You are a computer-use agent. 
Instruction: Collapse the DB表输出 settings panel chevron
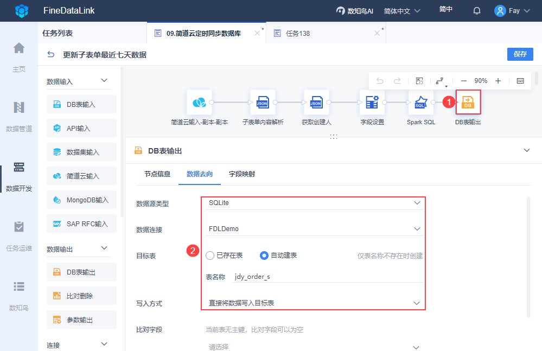pos(527,150)
